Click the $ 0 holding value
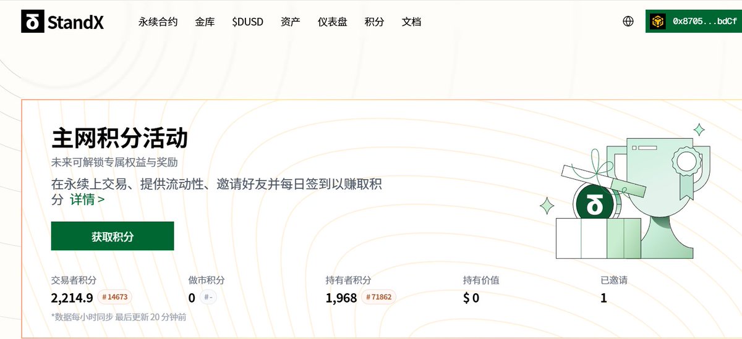 471,298
